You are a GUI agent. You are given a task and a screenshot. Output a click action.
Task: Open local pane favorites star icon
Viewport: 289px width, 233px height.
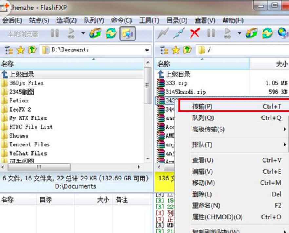21,50
